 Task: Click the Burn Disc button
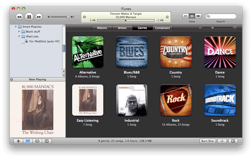[x=207, y=141]
